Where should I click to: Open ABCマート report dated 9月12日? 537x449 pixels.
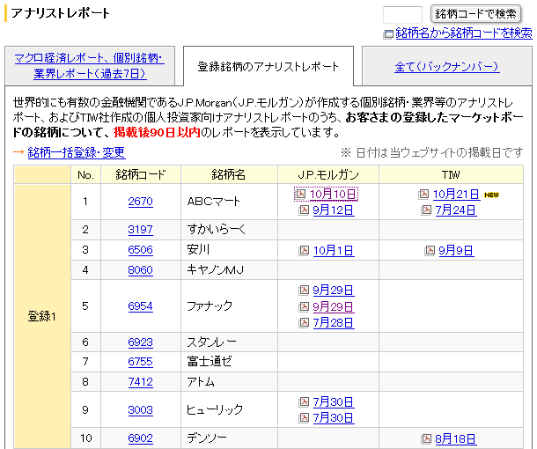(x=334, y=210)
